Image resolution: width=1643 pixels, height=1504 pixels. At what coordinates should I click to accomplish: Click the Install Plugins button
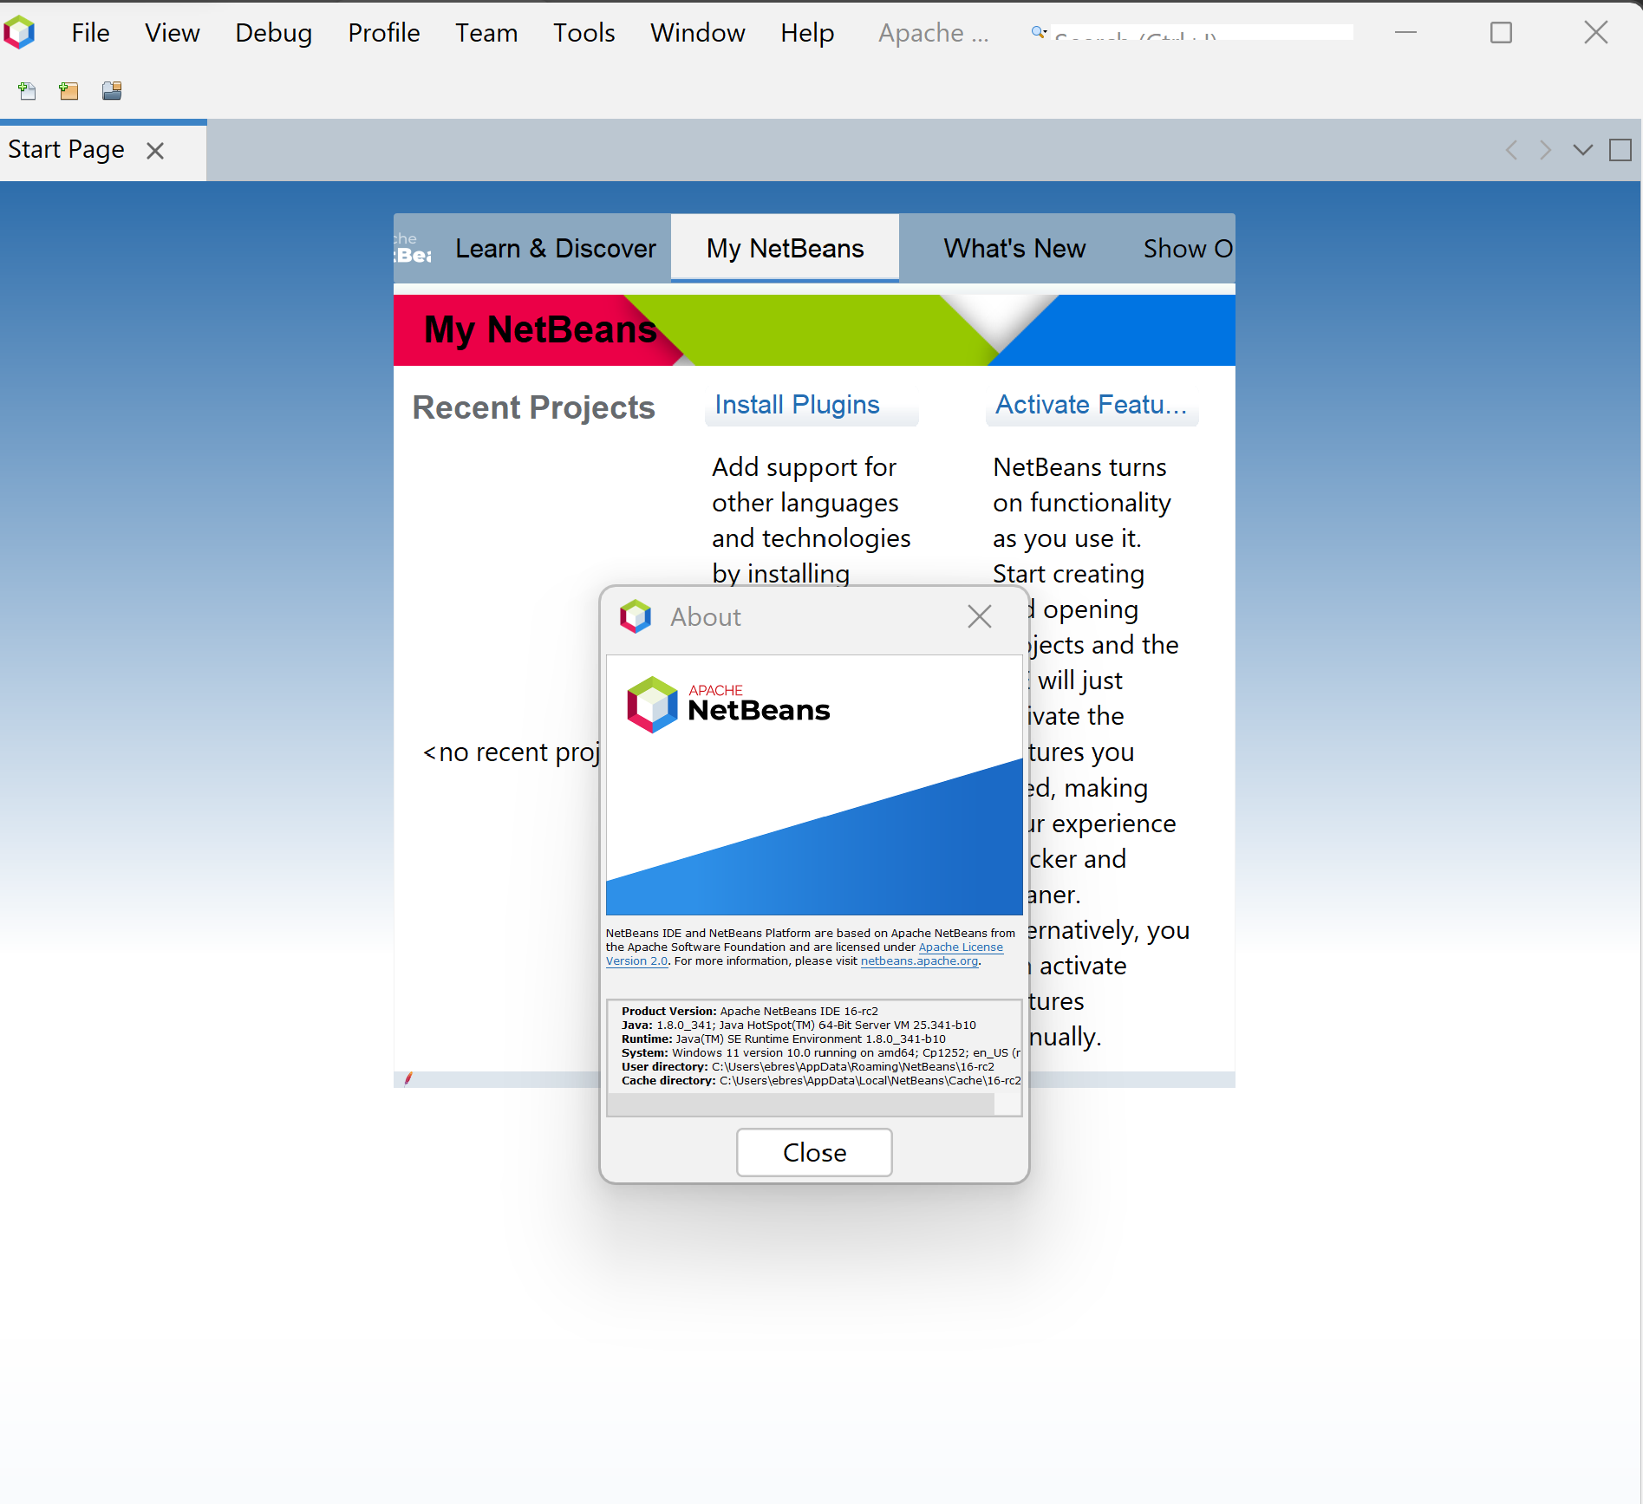(812, 406)
